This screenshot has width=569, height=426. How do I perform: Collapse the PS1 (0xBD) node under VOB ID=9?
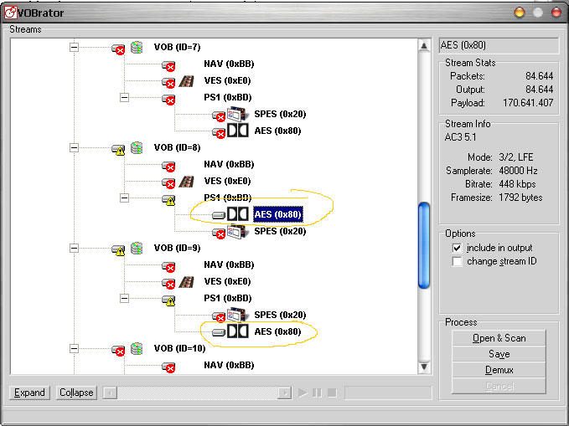125,298
